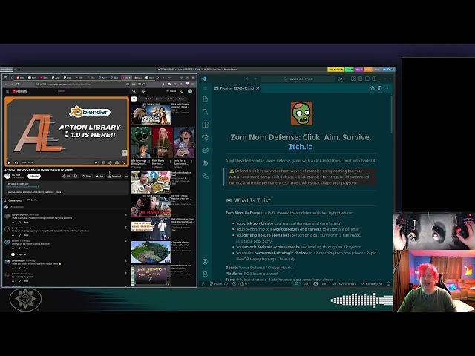This screenshot has height=356, width=475.
Task: Open the customize layout icon in VS Code
Action: coord(353,79)
